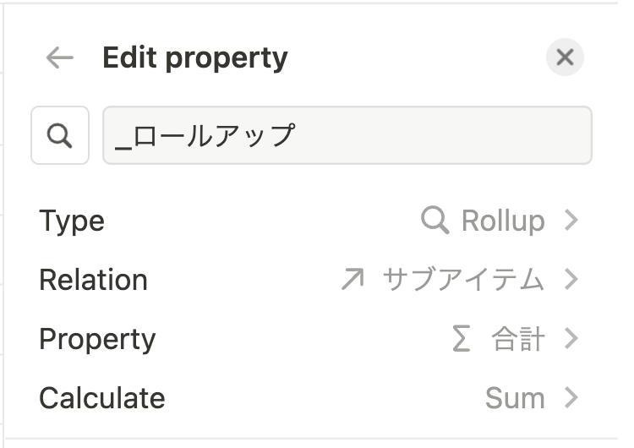634x448 pixels.
Task: Close the Edit property panel
Action: [565, 57]
